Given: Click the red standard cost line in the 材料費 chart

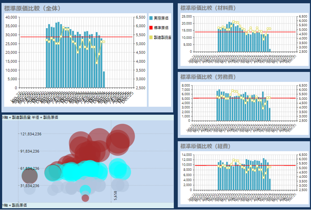Looking at the screenshot, I should (x=245, y=32).
